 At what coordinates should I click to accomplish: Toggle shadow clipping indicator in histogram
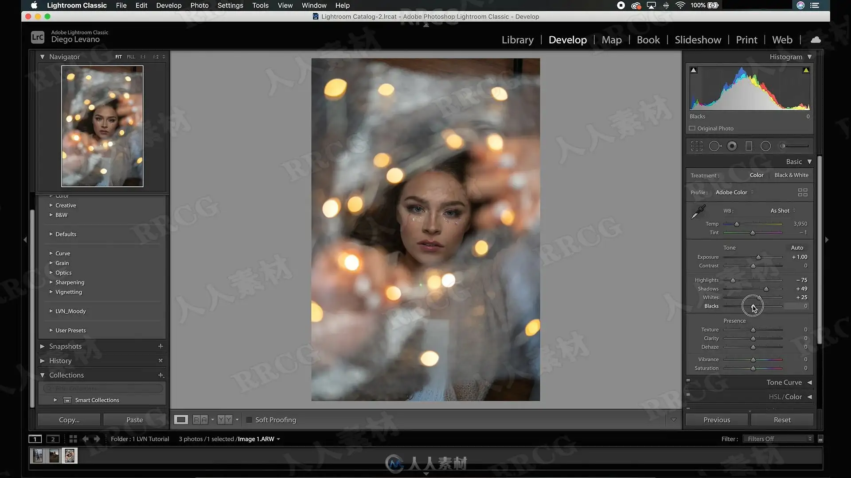694,70
